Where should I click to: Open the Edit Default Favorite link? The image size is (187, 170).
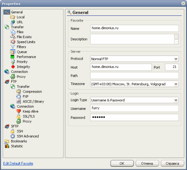18,163
